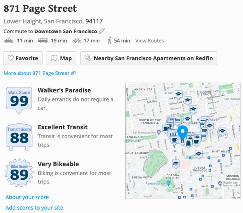This screenshot has width=243, height=213.
Task: Open the school marker nearest Octavia Blvd
Action: click(x=222, y=131)
